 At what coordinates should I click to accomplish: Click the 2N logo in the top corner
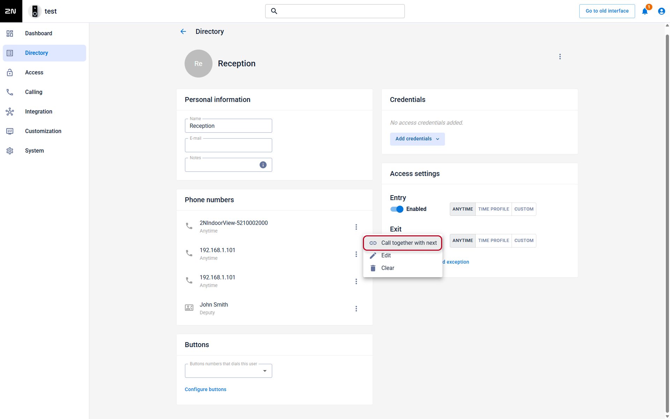[11, 11]
